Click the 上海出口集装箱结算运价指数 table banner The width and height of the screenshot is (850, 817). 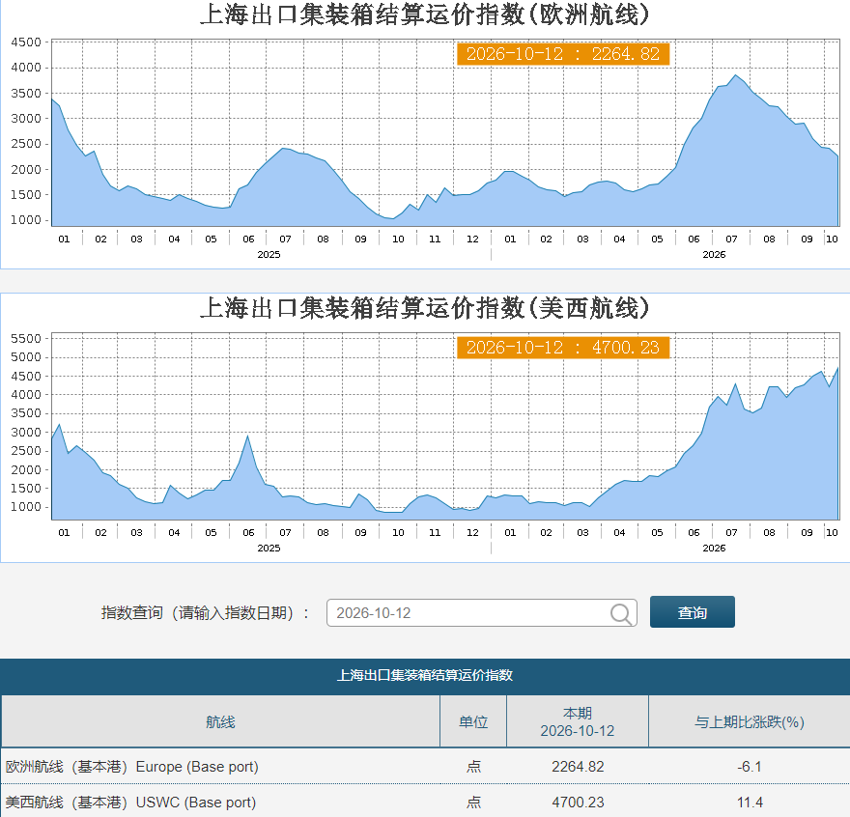tap(425, 675)
